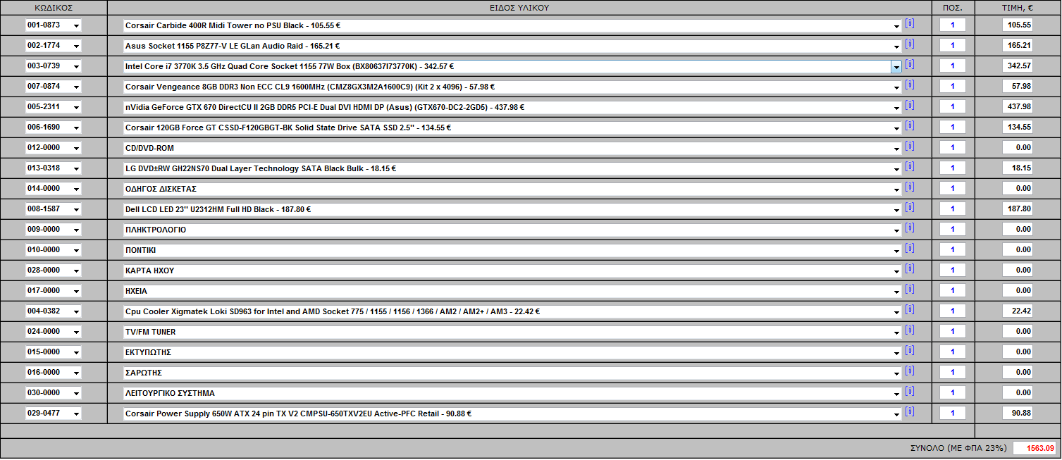Viewport: 1062px width, 460px height.
Task: Click the ΤΙΜΗ, € column header
Action: pos(1018,8)
